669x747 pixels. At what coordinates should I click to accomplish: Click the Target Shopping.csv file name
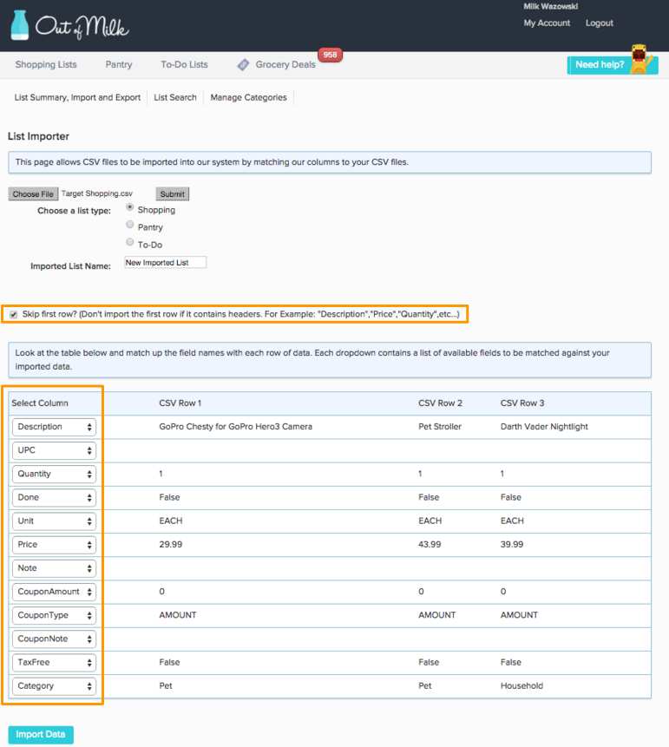click(x=96, y=193)
